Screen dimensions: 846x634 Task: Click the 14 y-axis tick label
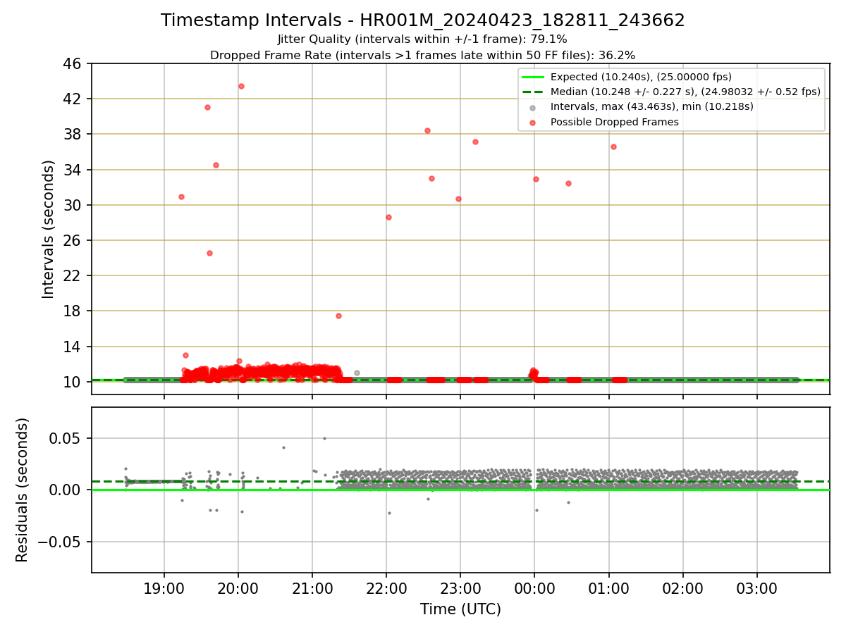73,347
